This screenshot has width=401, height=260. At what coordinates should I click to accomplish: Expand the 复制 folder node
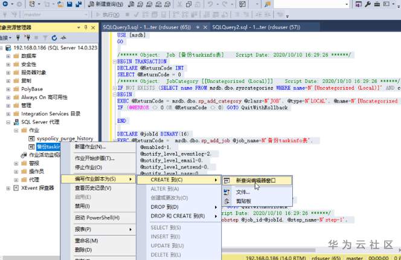(8, 80)
